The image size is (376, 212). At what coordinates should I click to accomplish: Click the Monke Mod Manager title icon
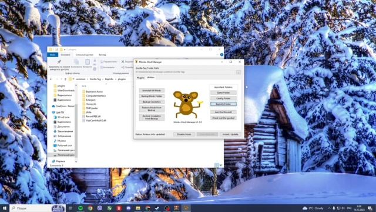click(136, 62)
